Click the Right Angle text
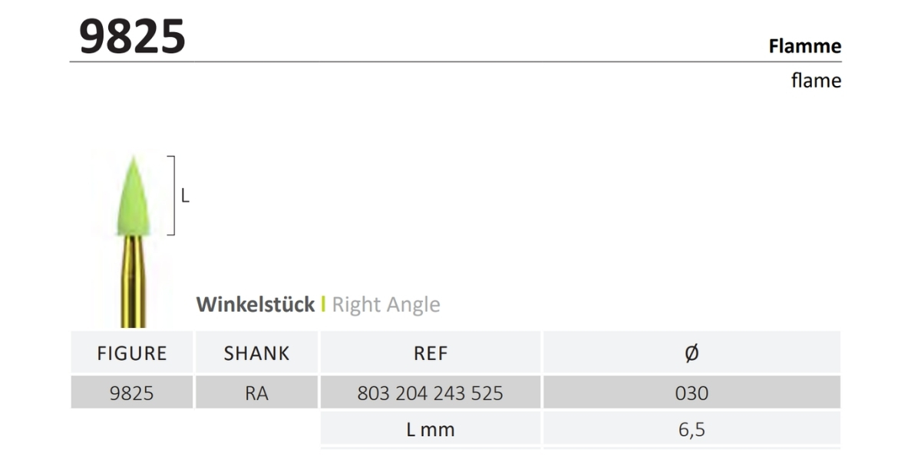 [386, 305]
